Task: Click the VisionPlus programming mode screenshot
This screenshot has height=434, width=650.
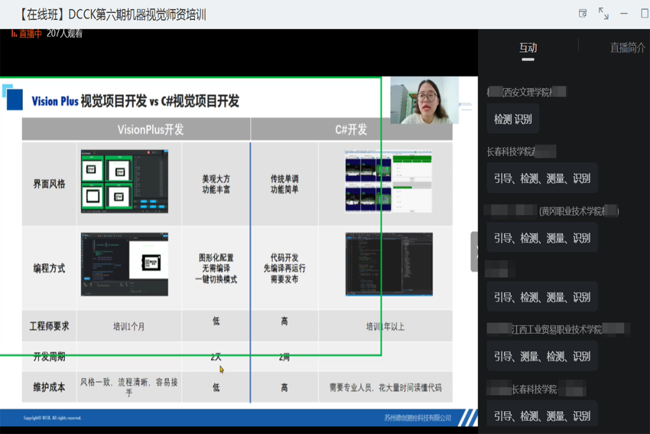Action: click(x=125, y=264)
